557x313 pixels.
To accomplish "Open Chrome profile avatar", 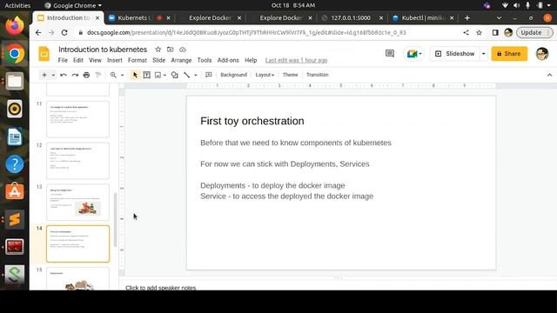I will click(x=508, y=33).
